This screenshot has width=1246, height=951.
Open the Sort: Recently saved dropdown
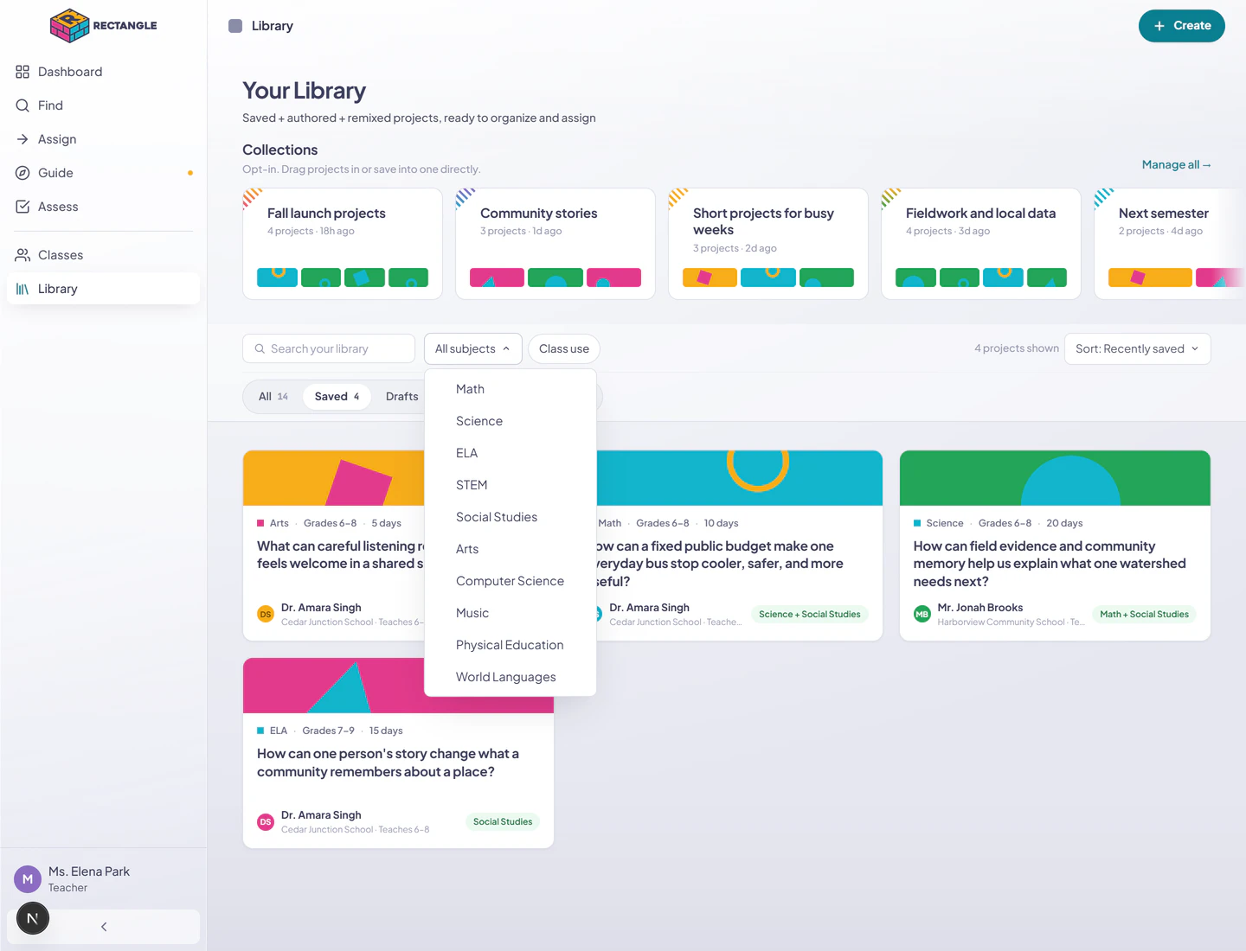pyautogui.click(x=1137, y=349)
